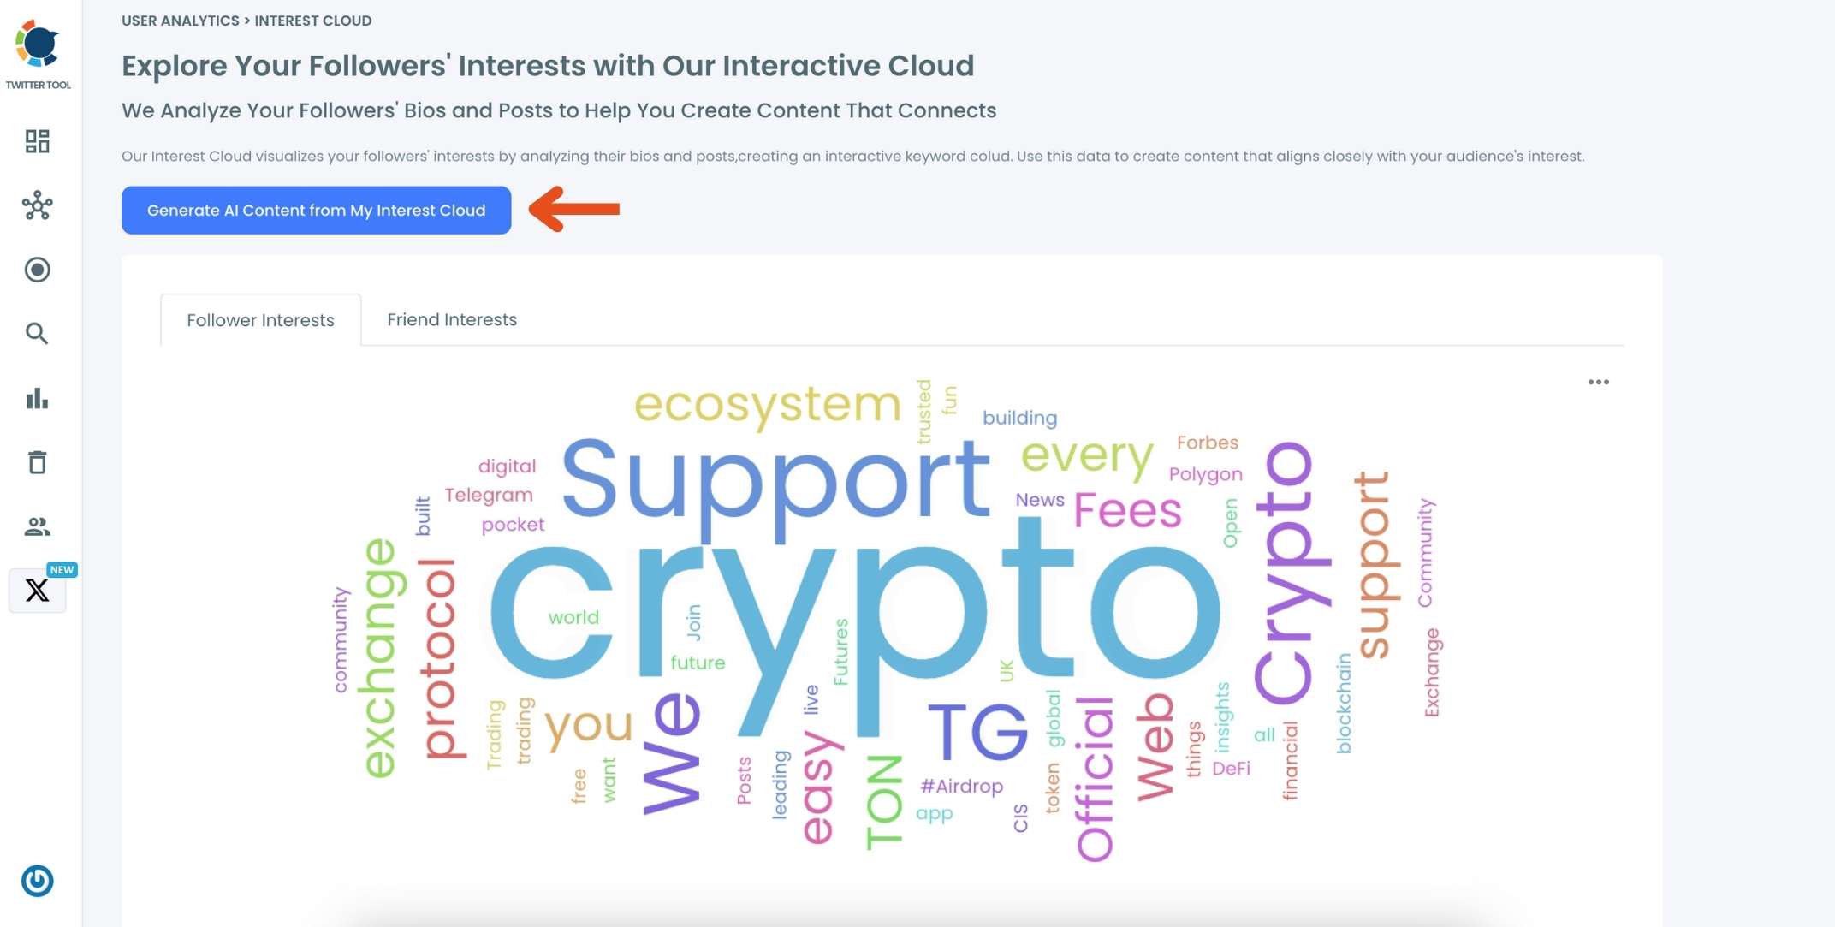Open the word cloud options ellipsis menu
Image resolution: width=1835 pixels, height=927 pixels.
[x=1598, y=383]
